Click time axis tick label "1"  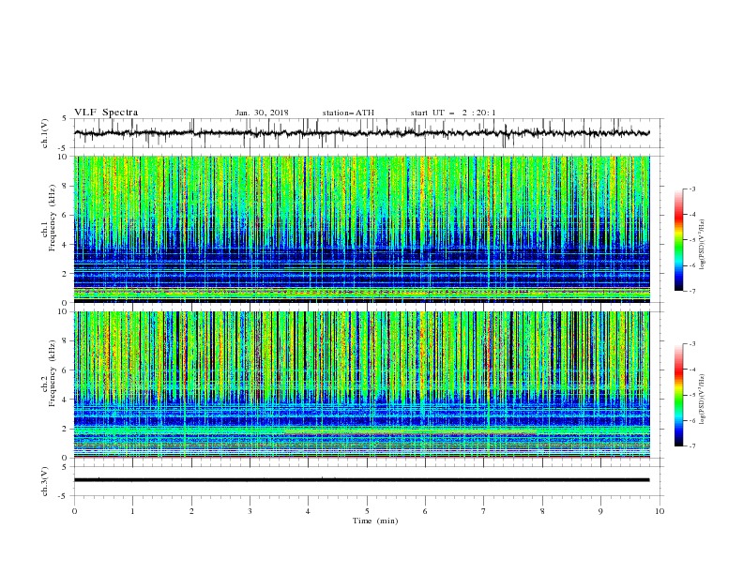point(132,511)
